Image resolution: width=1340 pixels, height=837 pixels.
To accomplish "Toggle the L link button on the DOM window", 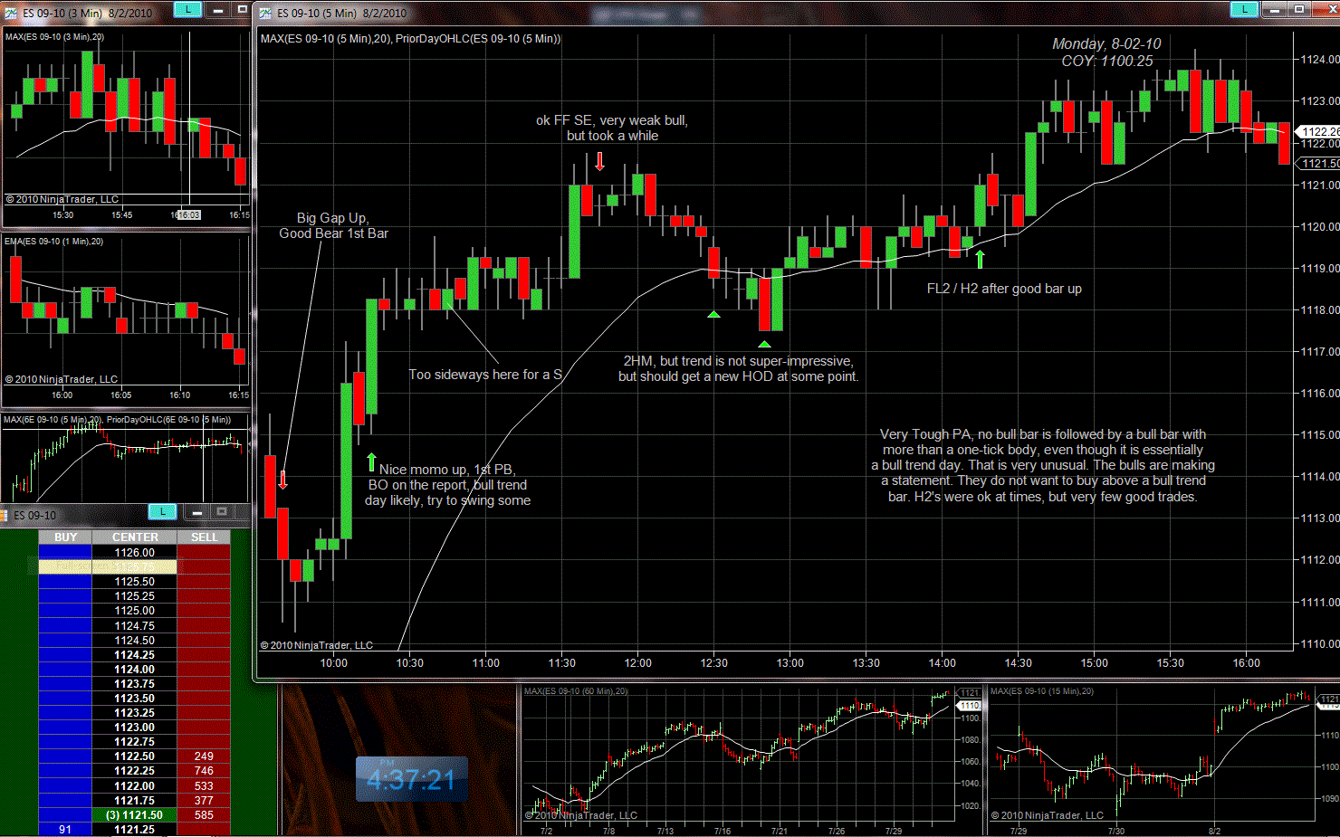I will [162, 512].
